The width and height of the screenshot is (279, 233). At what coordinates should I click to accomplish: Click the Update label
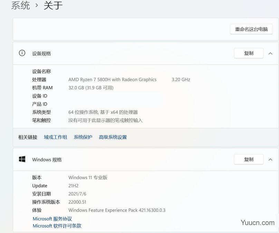(40, 186)
